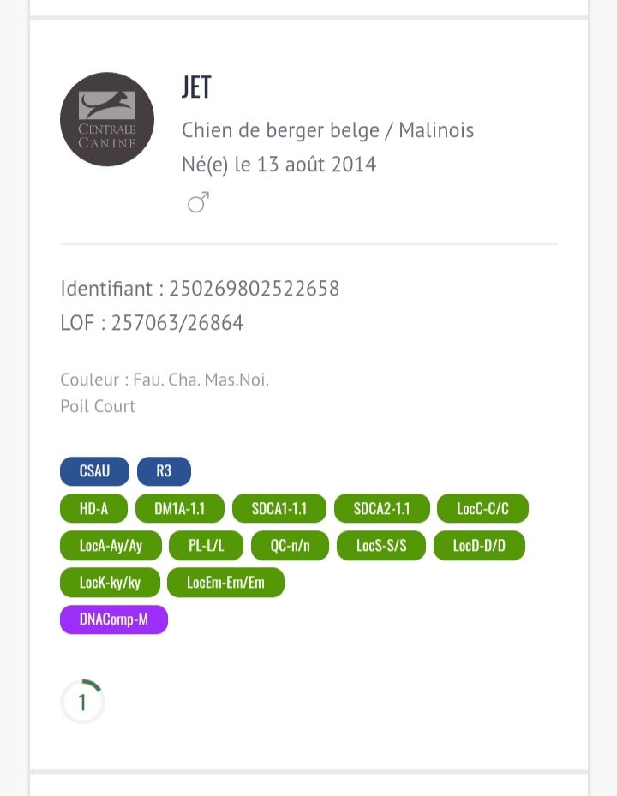Click the Centrale Canine round logo

[107, 119]
